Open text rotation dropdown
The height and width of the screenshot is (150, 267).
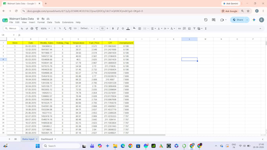click(173, 29)
